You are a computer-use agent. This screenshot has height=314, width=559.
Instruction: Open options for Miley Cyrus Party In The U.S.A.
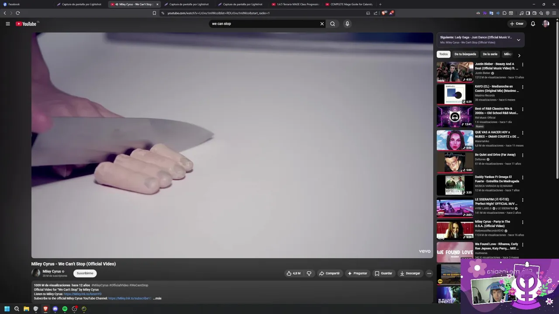(x=522, y=222)
